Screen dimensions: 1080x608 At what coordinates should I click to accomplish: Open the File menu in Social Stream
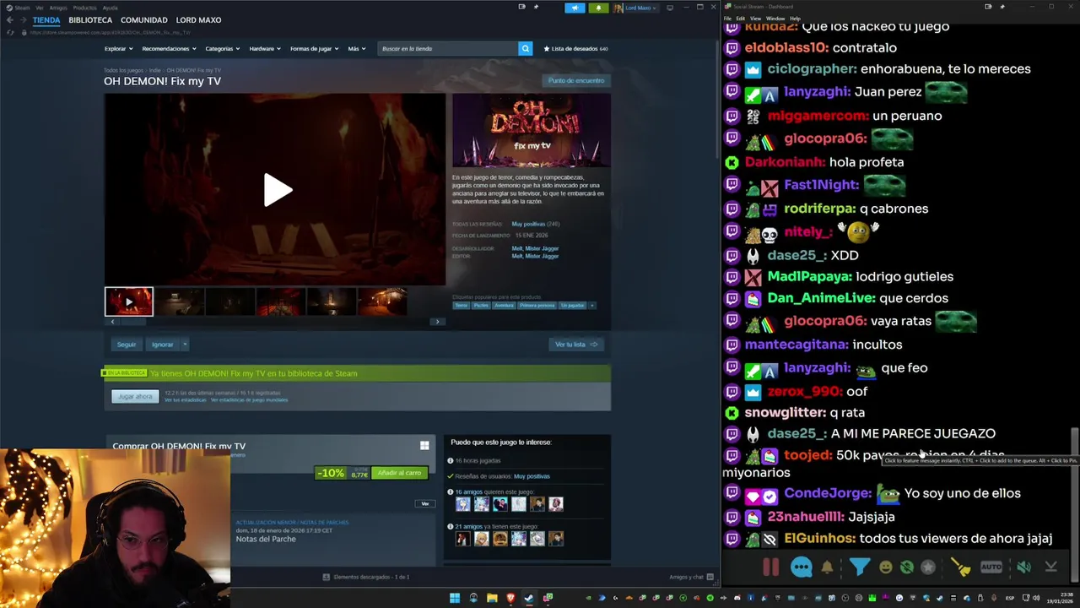click(727, 18)
